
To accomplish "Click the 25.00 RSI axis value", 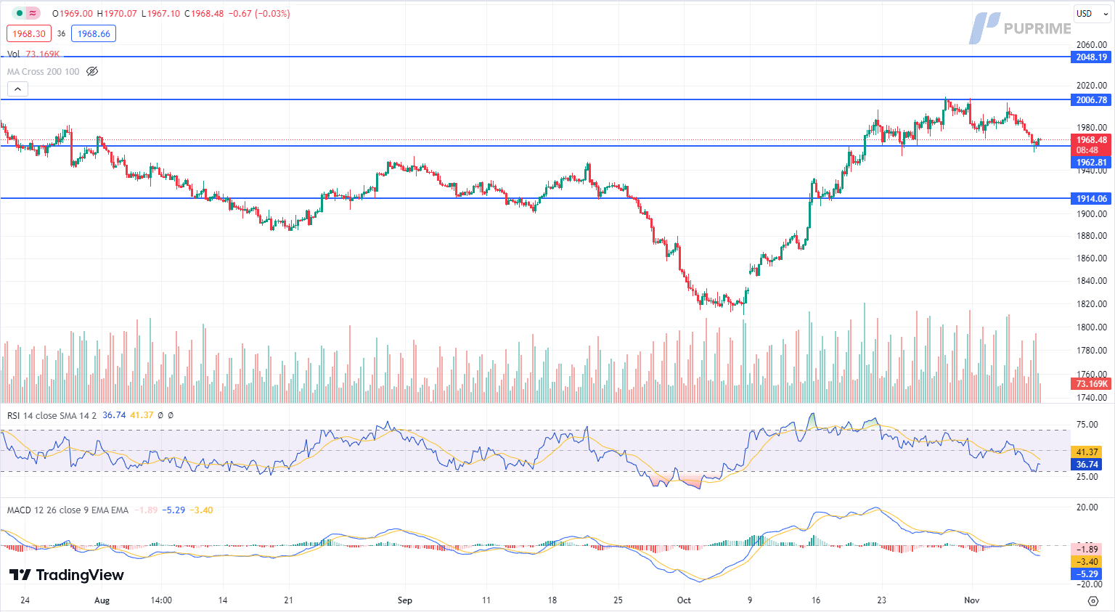I will [x=1087, y=477].
